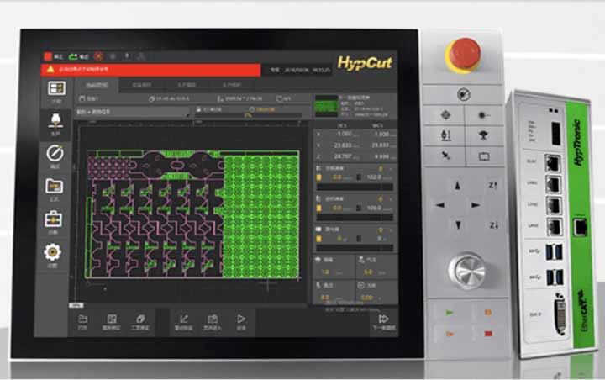This screenshot has height=380, width=605.
Task: Tap the left arrow jog key
Action: (440, 205)
